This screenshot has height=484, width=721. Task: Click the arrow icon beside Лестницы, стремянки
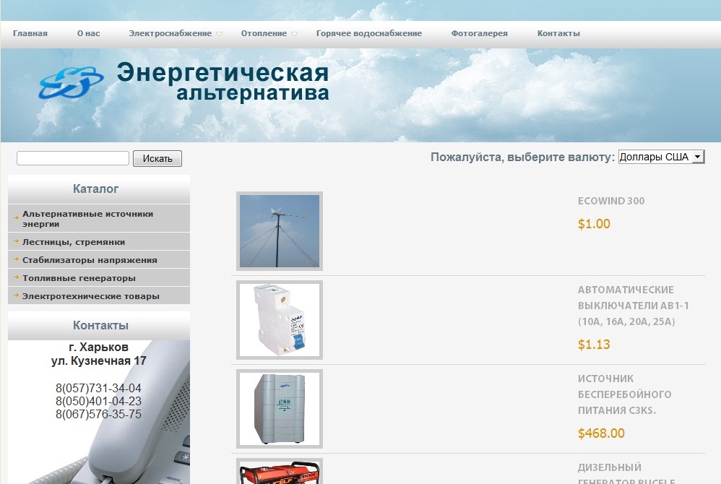[15, 241]
